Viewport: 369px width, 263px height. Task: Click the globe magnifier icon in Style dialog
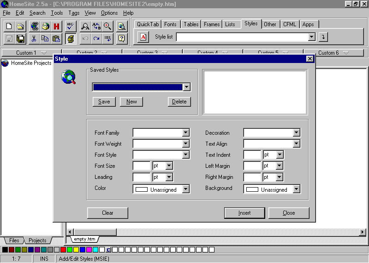(68, 77)
